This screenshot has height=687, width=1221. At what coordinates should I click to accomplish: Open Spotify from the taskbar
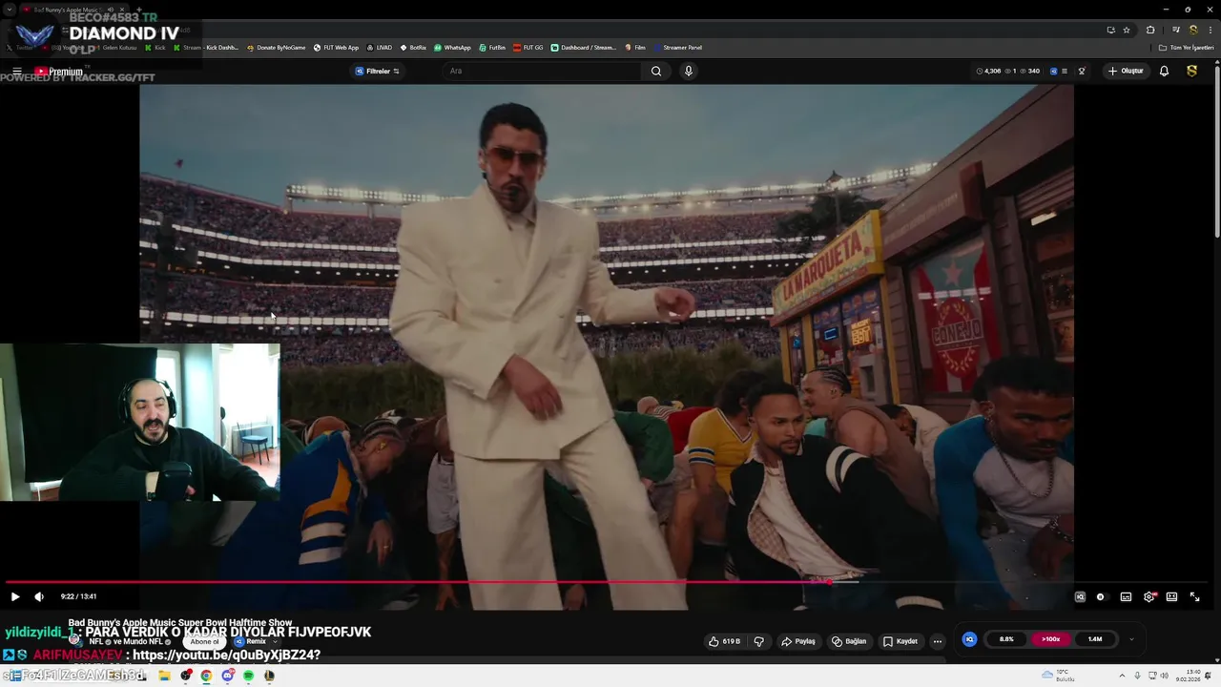point(248,676)
